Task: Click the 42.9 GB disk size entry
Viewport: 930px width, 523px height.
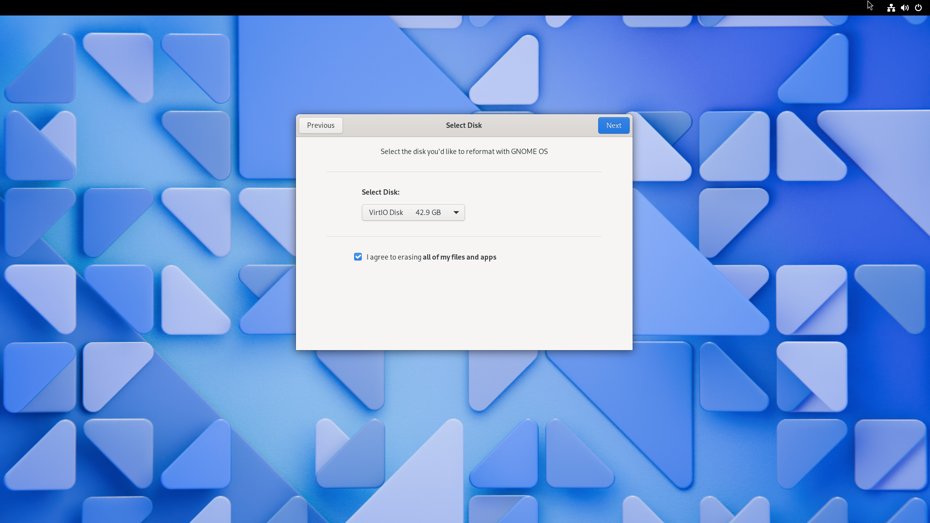Action: click(428, 213)
